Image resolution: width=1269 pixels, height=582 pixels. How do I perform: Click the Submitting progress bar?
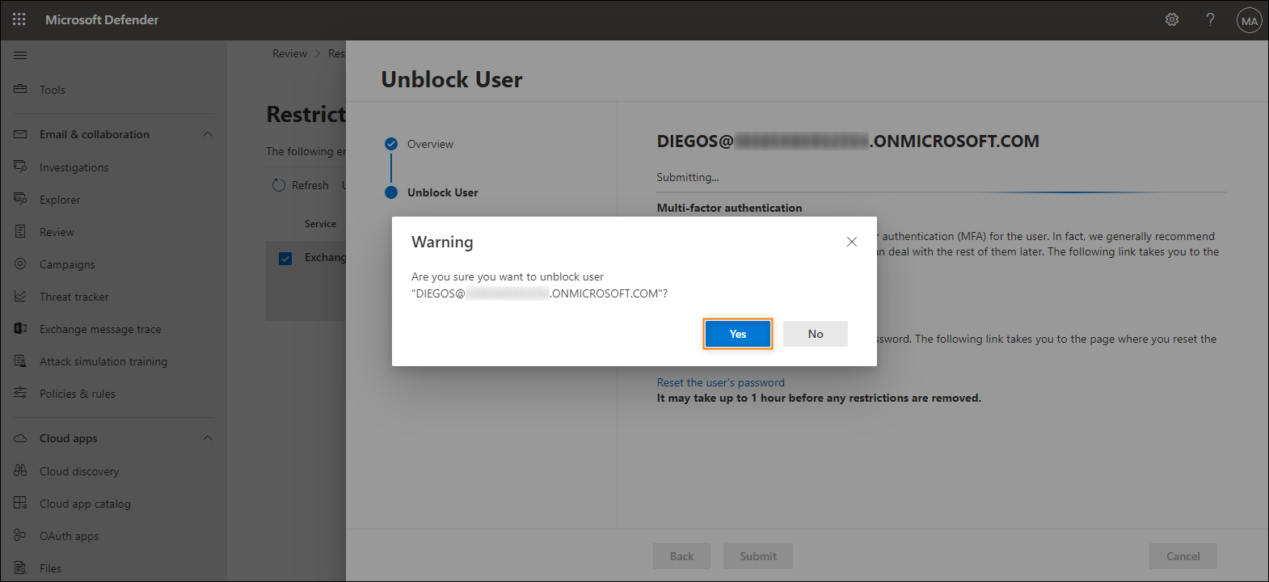(942, 192)
